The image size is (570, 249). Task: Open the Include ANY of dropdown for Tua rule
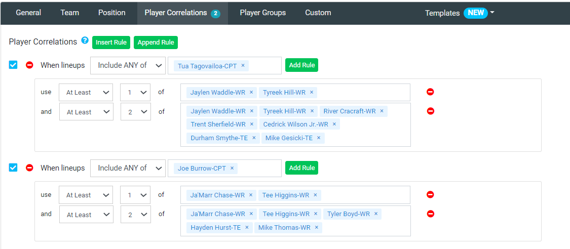point(128,65)
